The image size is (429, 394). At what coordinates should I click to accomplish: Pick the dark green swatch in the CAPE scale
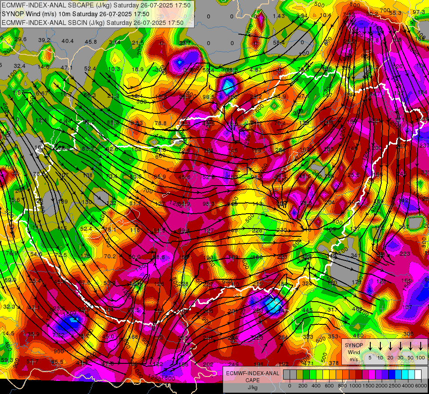(306, 375)
